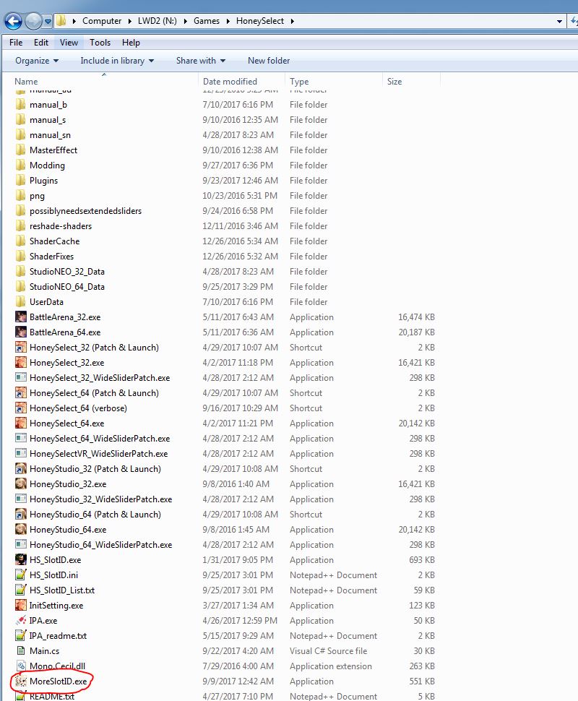
Task: Click the InitSetting.exe application icon
Action: pos(20,606)
